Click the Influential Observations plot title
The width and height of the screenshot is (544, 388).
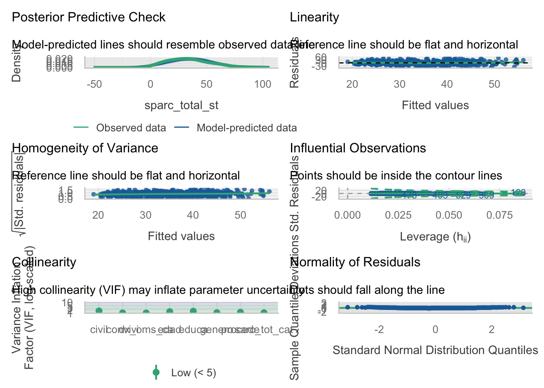[358, 148]
